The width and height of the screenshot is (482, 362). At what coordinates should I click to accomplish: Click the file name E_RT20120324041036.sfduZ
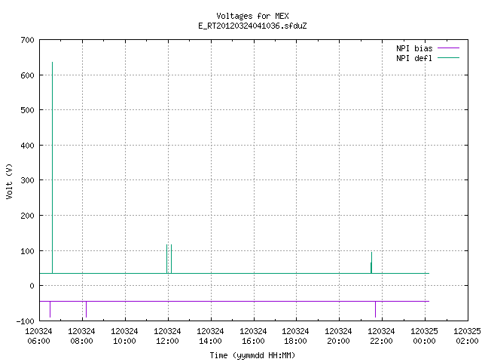click(252, 26)
